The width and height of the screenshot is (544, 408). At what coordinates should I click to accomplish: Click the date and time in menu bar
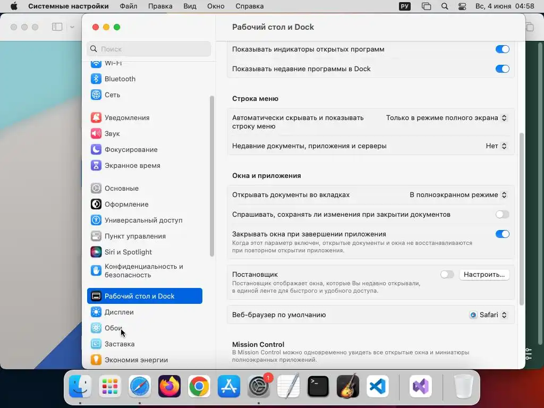[505, 6]
